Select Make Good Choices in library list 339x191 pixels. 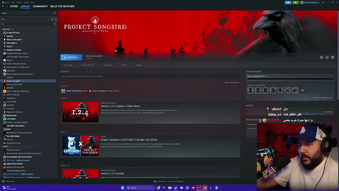click(15, 164)
